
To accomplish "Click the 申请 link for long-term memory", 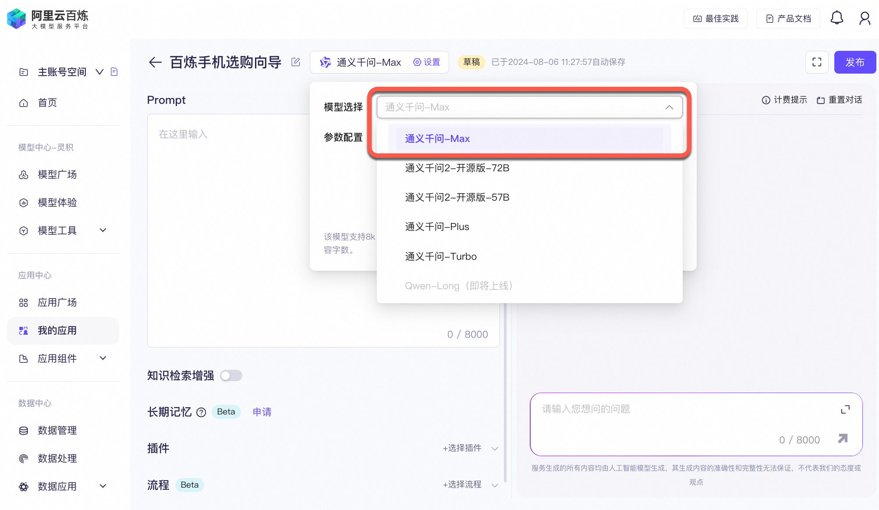I will (x=262, y=412).
